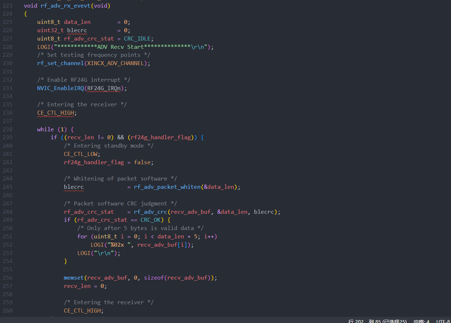
Task: Open the line and column position indicator
Action: pyautogui.click(x=377, y=321)
